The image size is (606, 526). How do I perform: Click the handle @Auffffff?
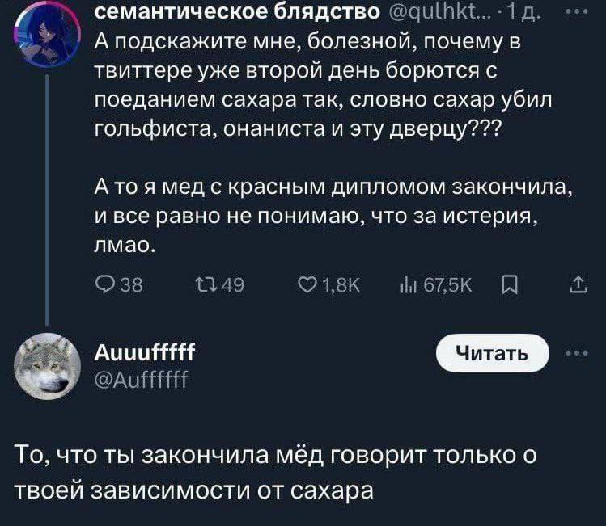pos(141,375)
